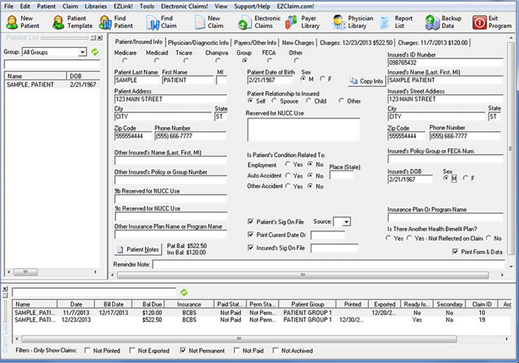Sort claims by Insurance column header
The height and width of the screenshot is (363, 519).
pos(189,304)
